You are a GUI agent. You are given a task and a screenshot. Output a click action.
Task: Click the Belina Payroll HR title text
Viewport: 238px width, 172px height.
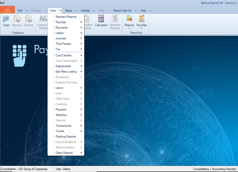click(212, 3)
